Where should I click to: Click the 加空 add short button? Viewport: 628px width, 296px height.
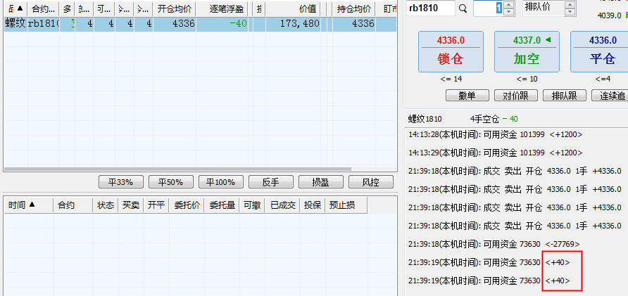527,51
